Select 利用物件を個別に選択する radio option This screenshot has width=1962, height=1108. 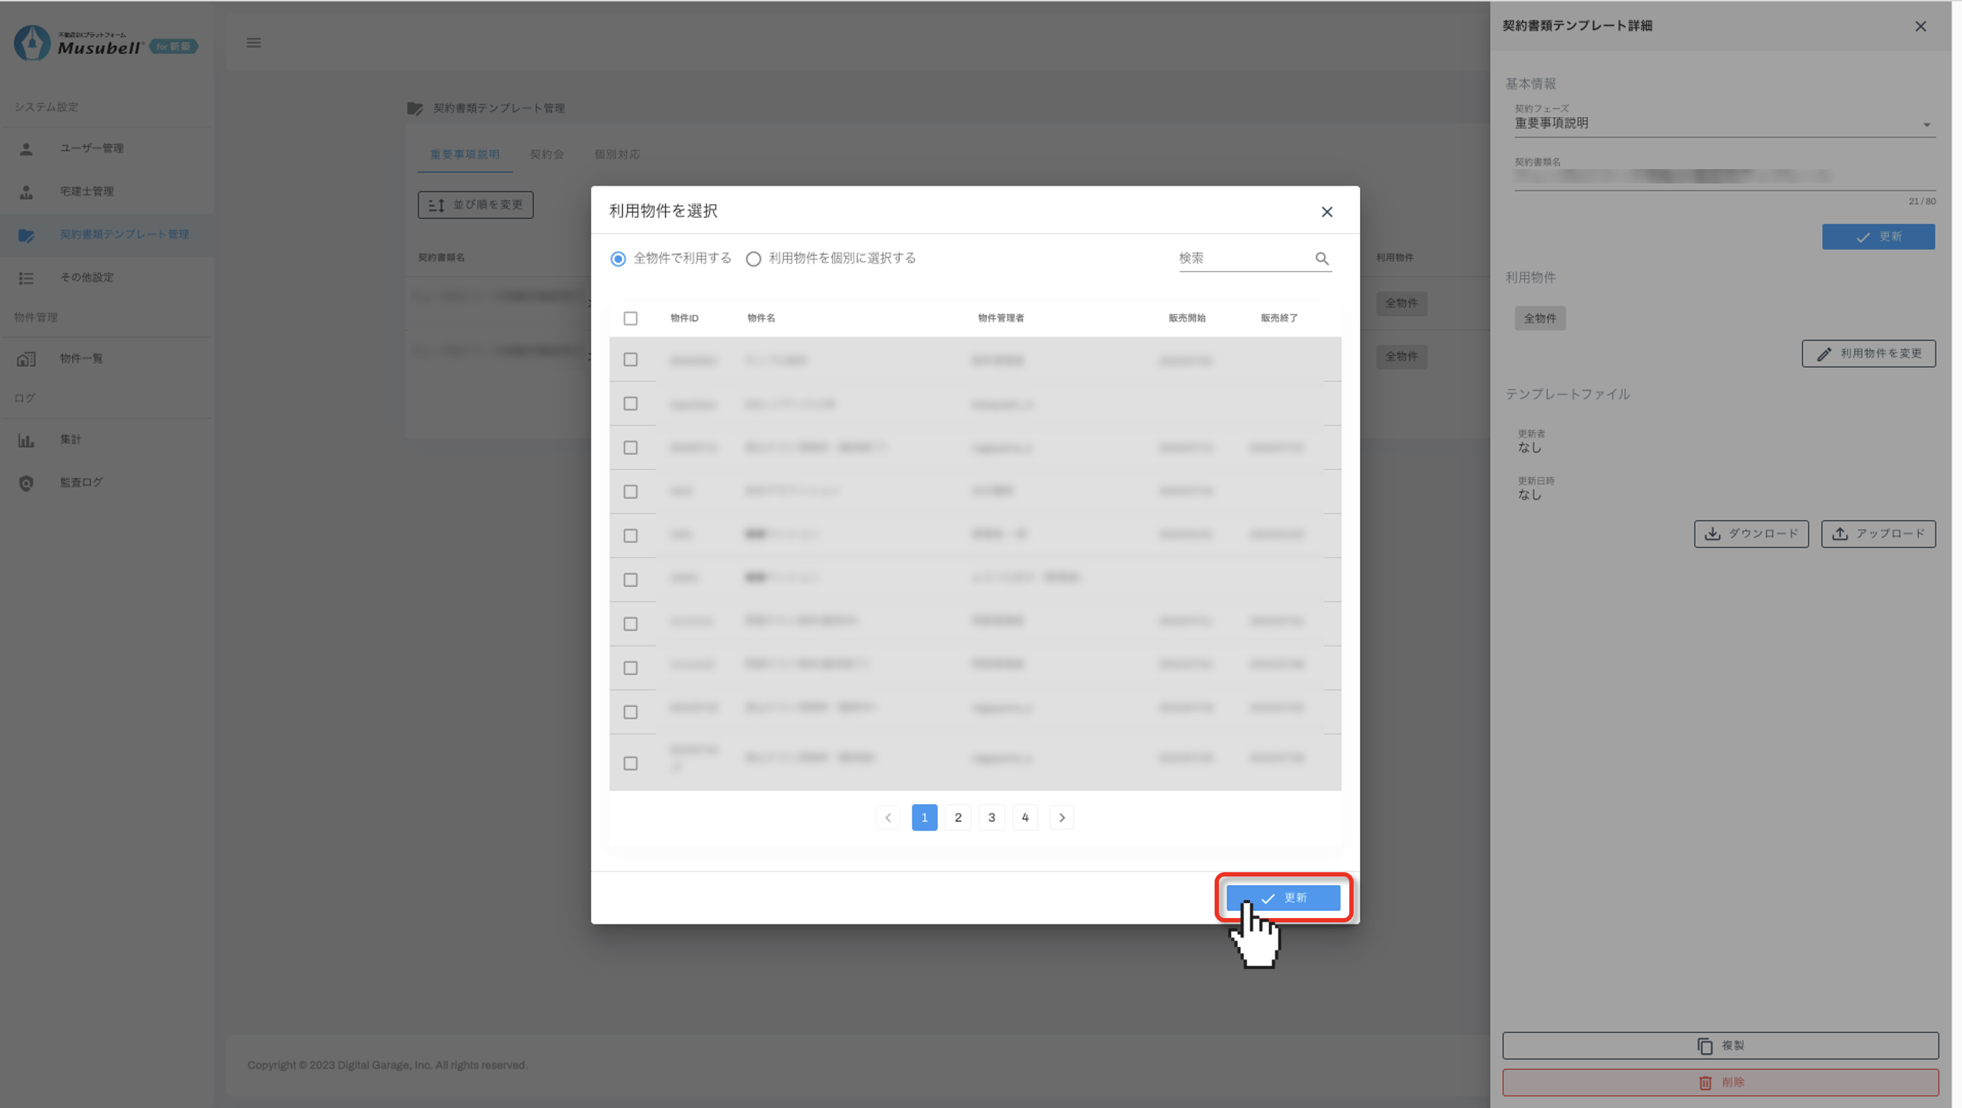753,259
